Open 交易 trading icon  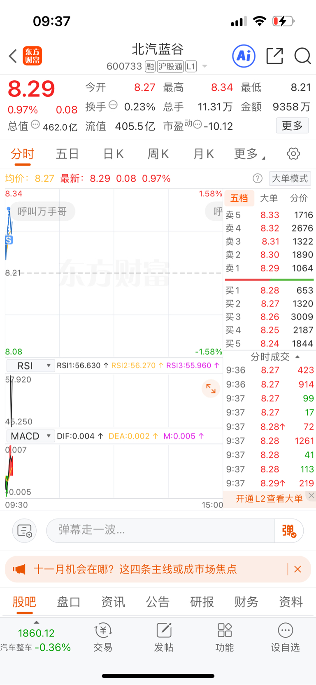click(x=103, y=637)
